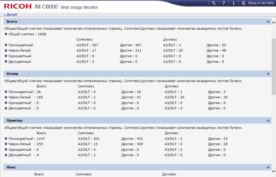Open help question mark icon
Screen dimensions: 276x177
point(223,3)
